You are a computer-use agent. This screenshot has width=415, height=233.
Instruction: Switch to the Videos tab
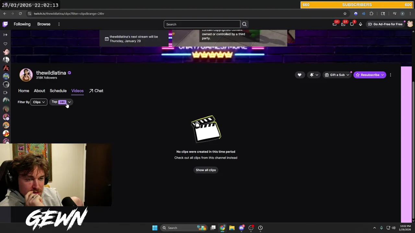tap(77, 91)
